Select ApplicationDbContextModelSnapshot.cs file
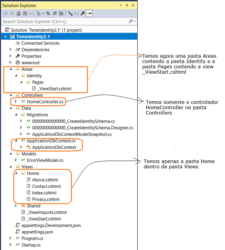 tap(72, 134)
